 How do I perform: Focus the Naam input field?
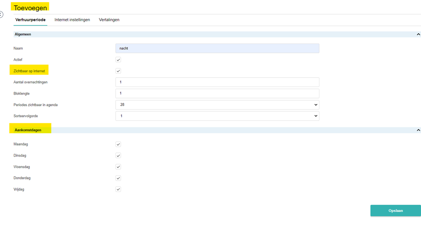217,48
